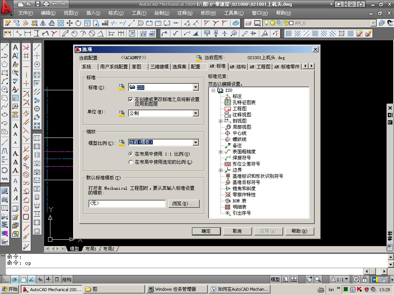The width and height of the screenshot is (394, 295).
Task: Toggle the layer lock padlock icon
Action: point(285,23)
